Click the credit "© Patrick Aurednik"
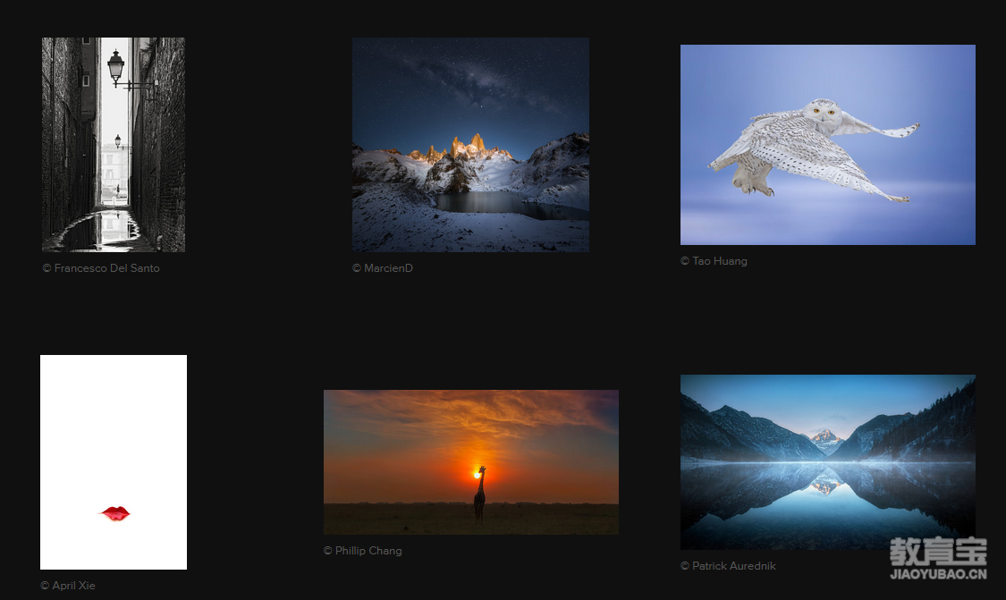Screen dimensions: 1006x600 [728, 566]
